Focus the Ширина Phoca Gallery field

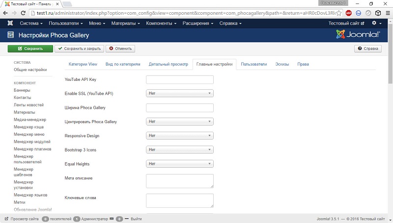tap(180, 108)
